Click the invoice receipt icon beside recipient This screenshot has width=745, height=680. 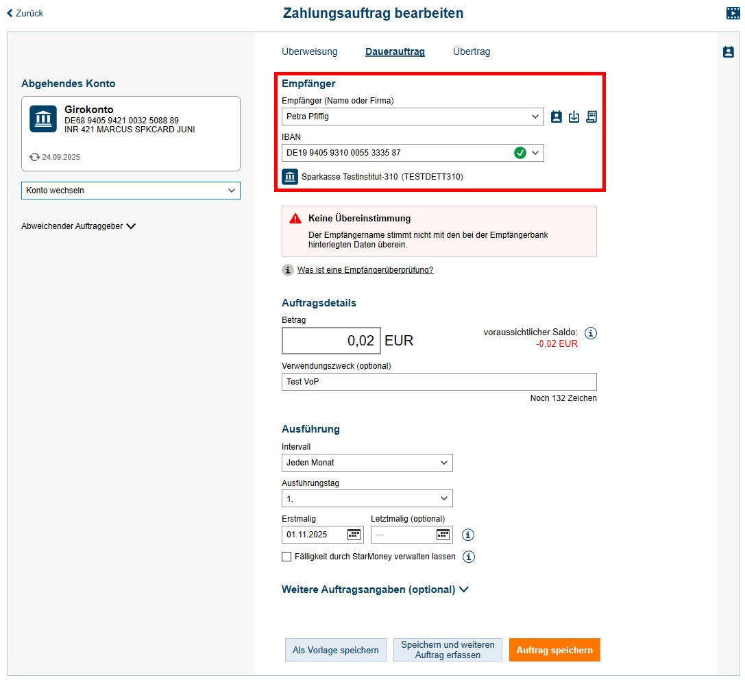click(x=591, y=117)
